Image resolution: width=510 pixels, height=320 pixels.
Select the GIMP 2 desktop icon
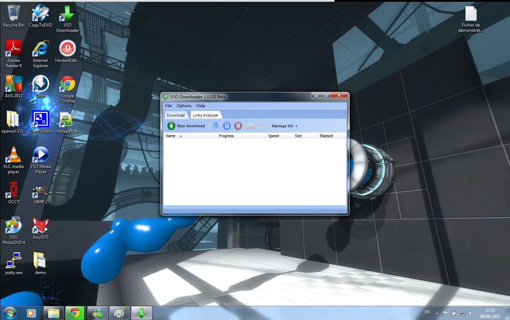[x=41, y=193]
